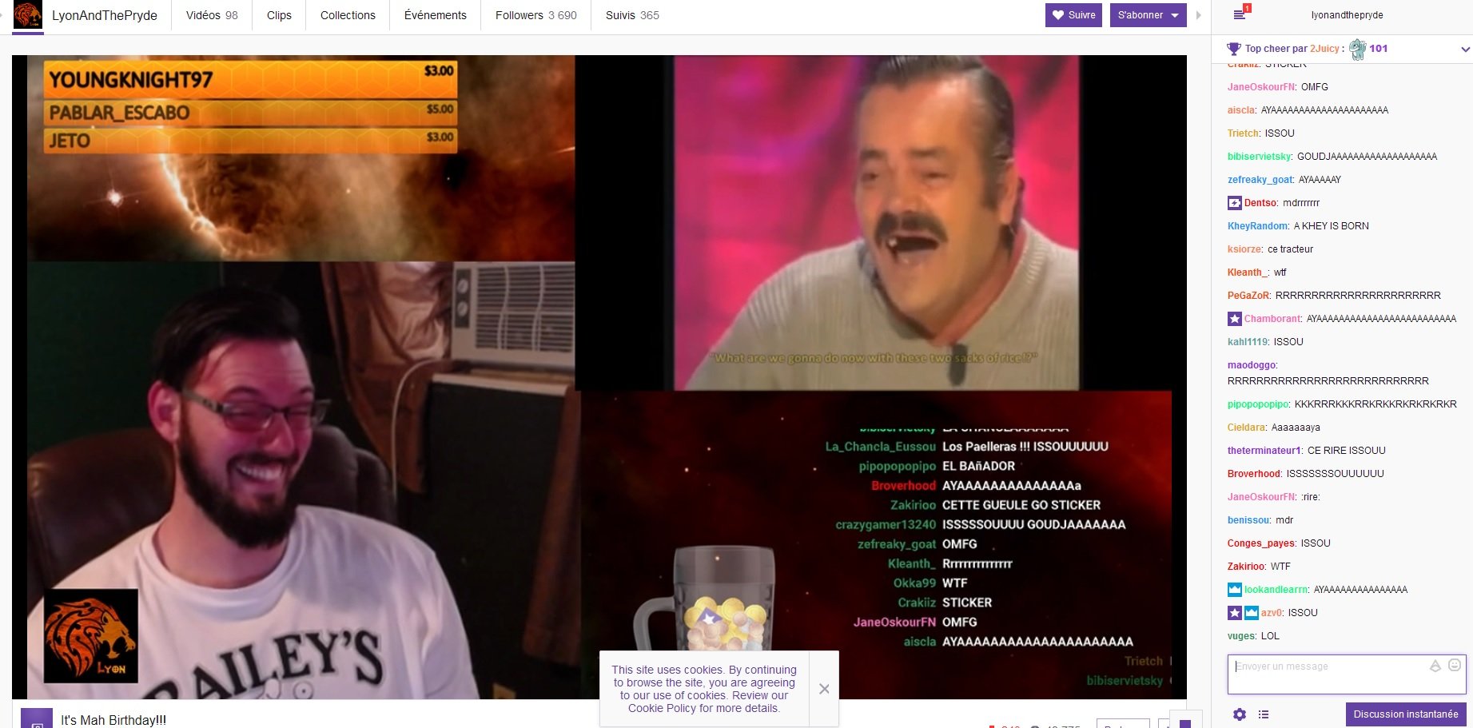1473x728 pixels.
Task: Click the Top cheer trophy icon
Action: [x=1234, y=49]
